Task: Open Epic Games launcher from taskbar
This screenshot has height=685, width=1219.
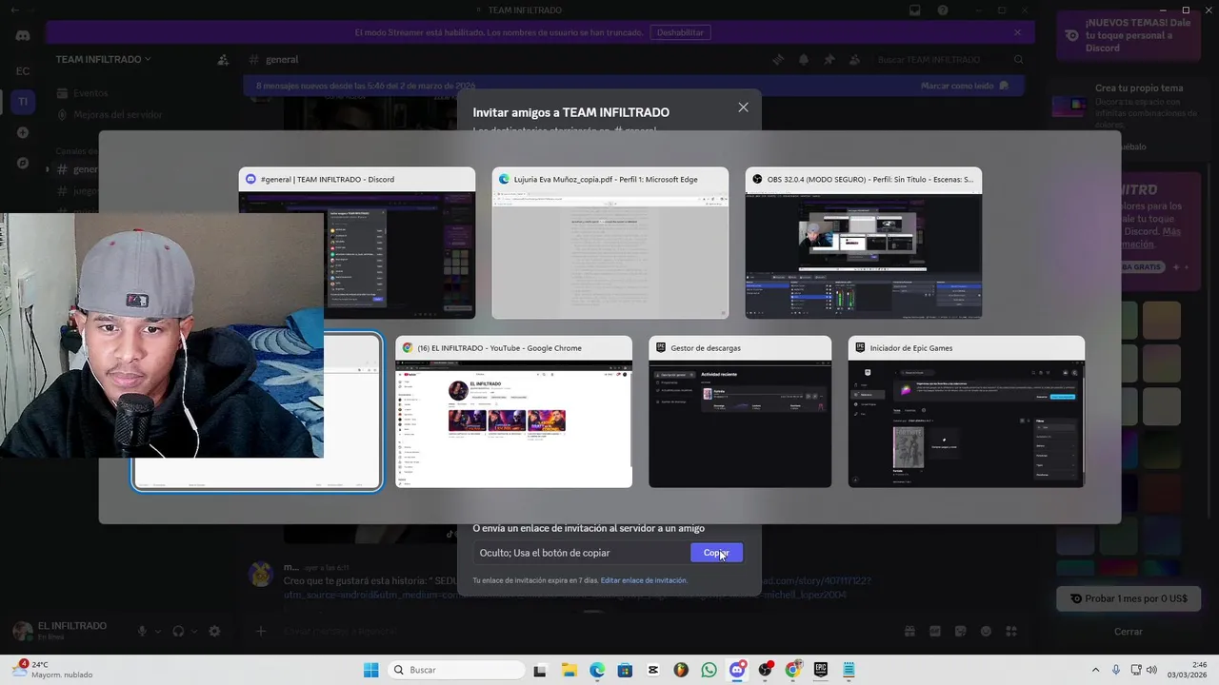Action: [x=820, y=670]
